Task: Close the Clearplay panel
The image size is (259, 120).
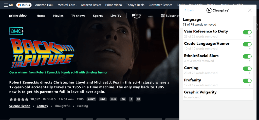Action: [250, 10]
